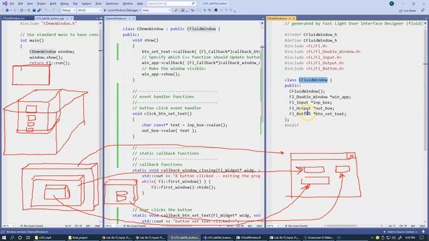Click the split editor icon in left pane
The width and height of the screenshot is (429, 241).
[x=100, y=23]
